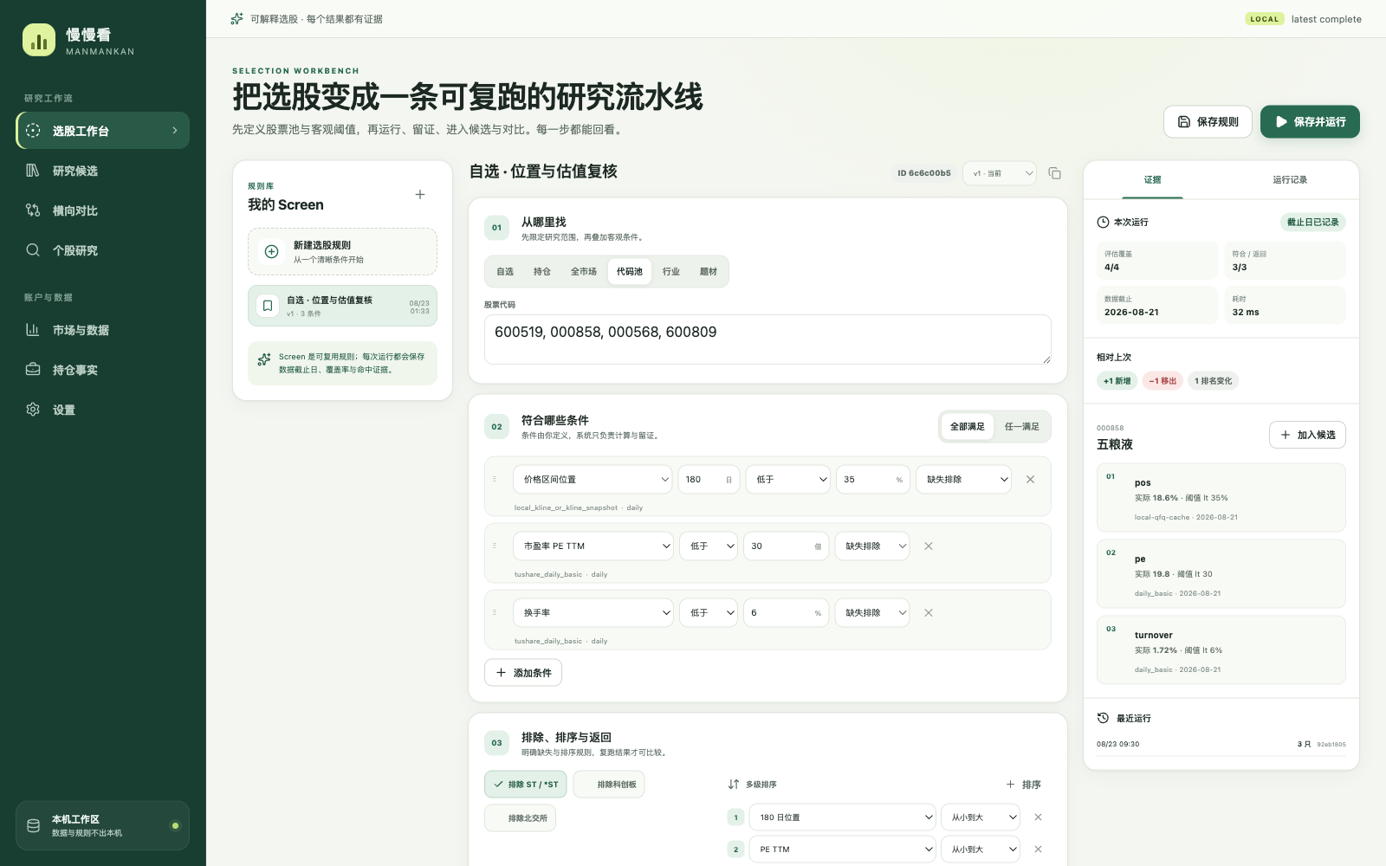The width and height of the screenshot is (1386, 866).
Task: Select the 持仓 scope tab
Action: pos(542,272)
